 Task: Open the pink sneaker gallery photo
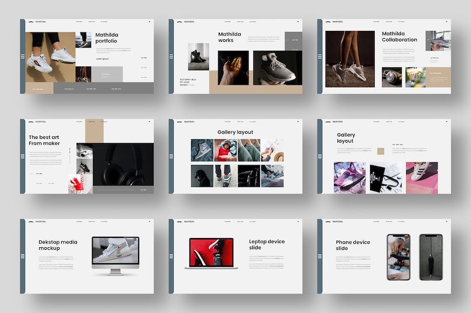[350, 178]
